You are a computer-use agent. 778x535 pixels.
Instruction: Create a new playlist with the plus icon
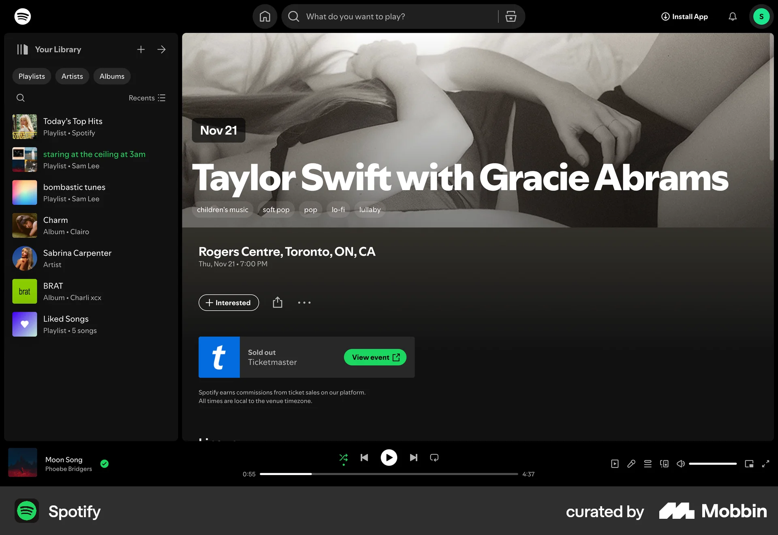(141, 49)
